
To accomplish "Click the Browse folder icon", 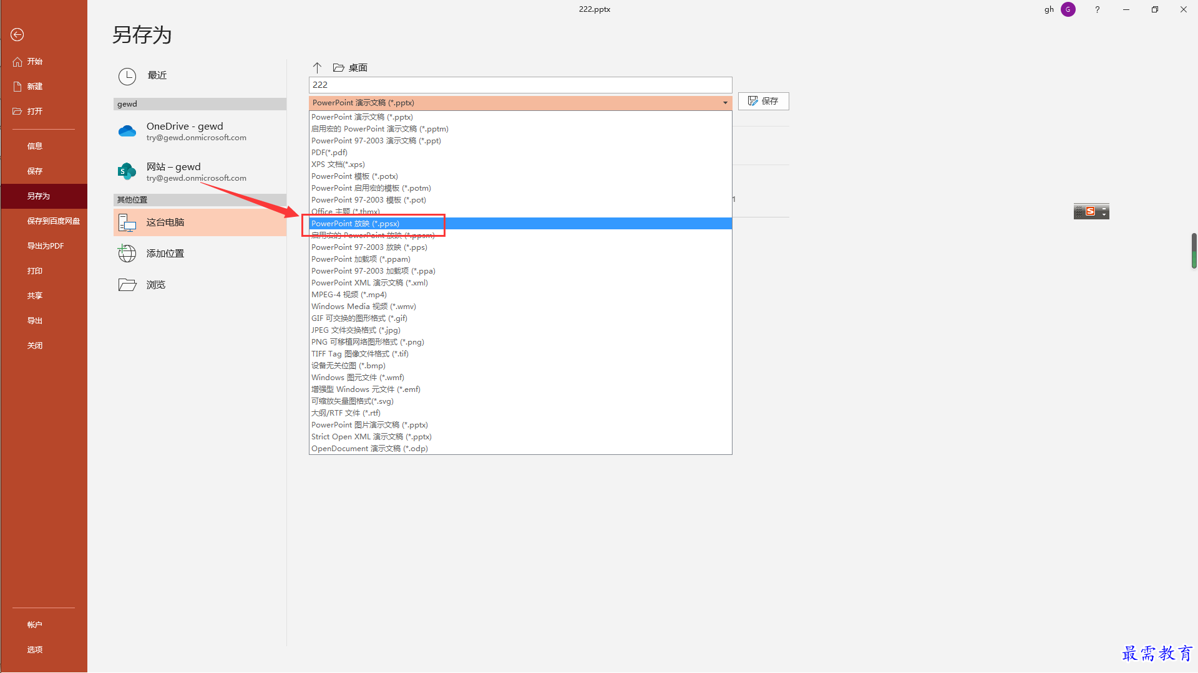I will point(127,285).
